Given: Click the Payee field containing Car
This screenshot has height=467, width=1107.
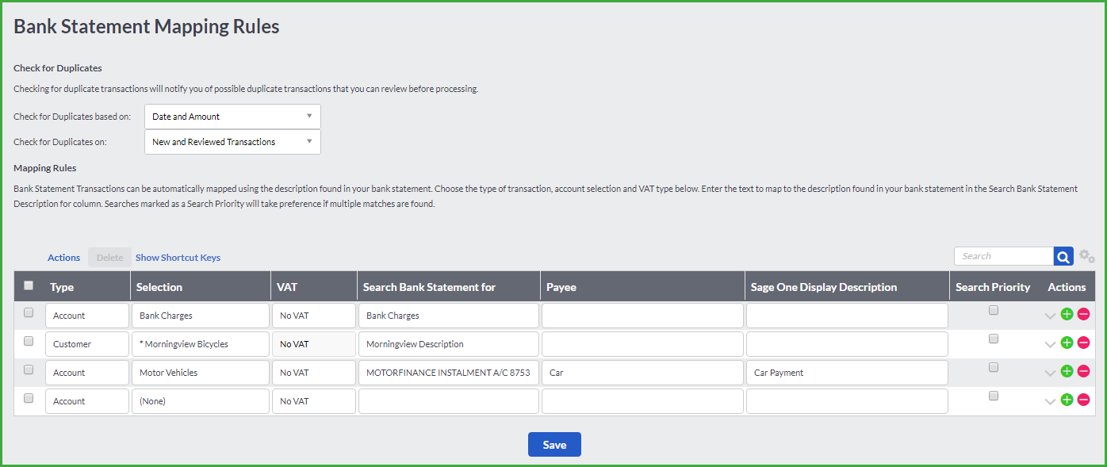Looking at the screenshot, I should coord(642,373).
